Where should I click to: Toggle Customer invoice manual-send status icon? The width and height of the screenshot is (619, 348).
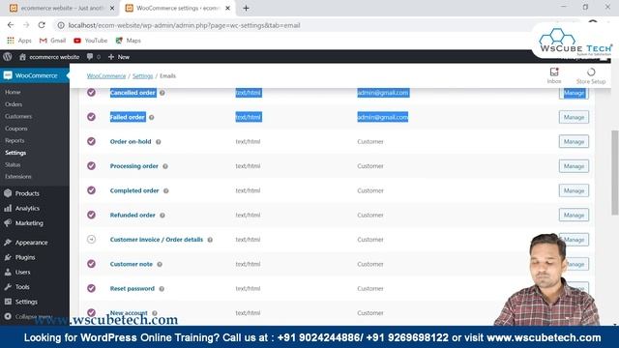[91, 239]
